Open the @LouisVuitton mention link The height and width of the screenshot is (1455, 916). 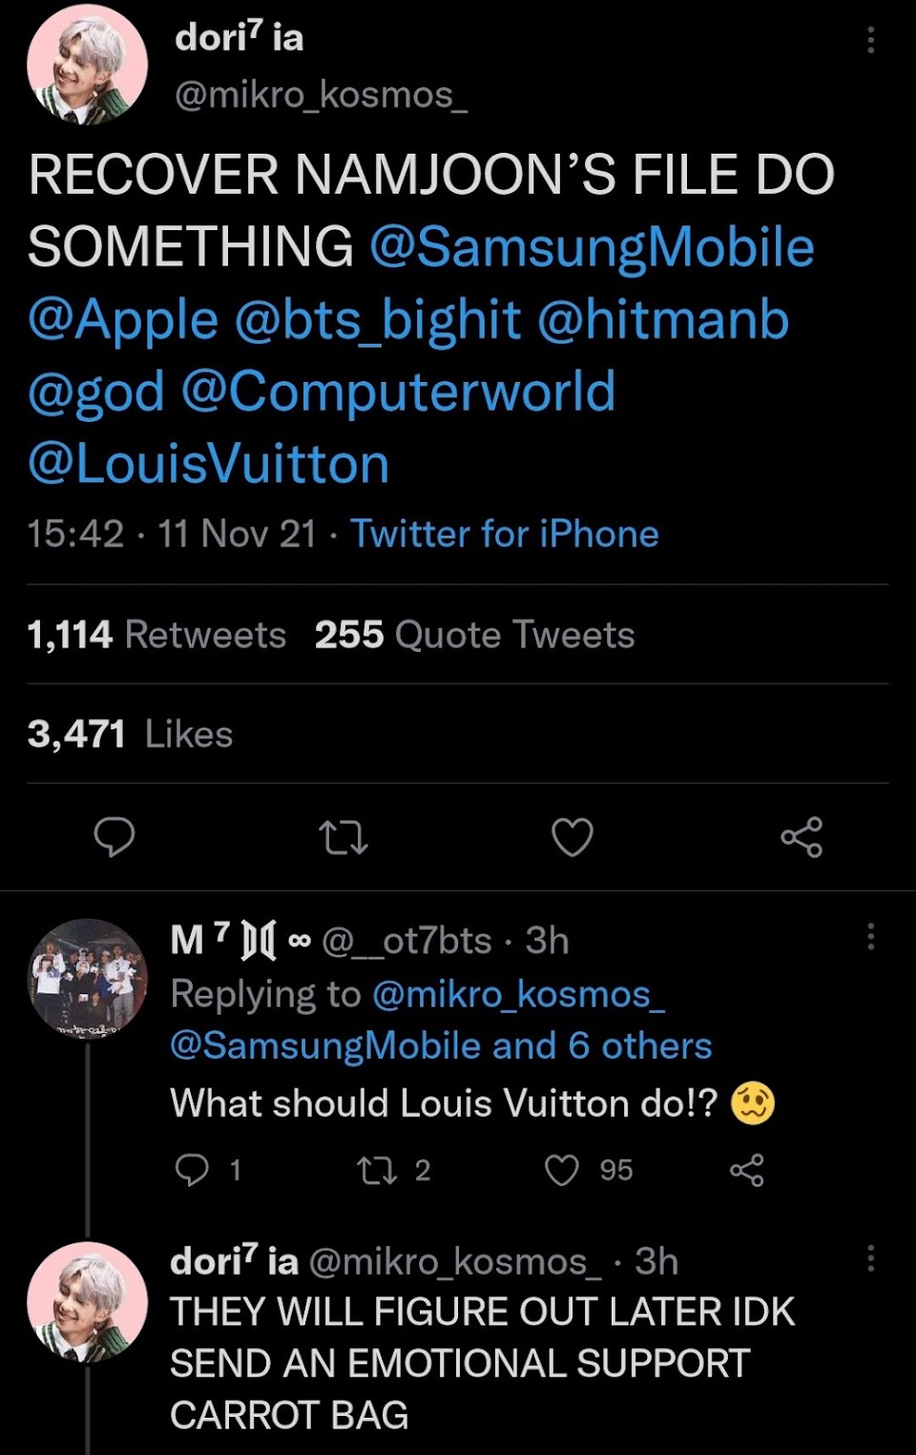coord(209,464)
